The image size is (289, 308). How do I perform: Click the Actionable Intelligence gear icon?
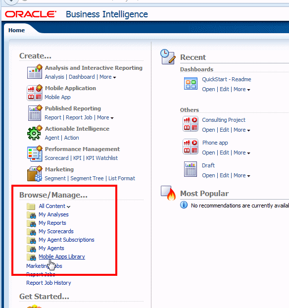35,133
